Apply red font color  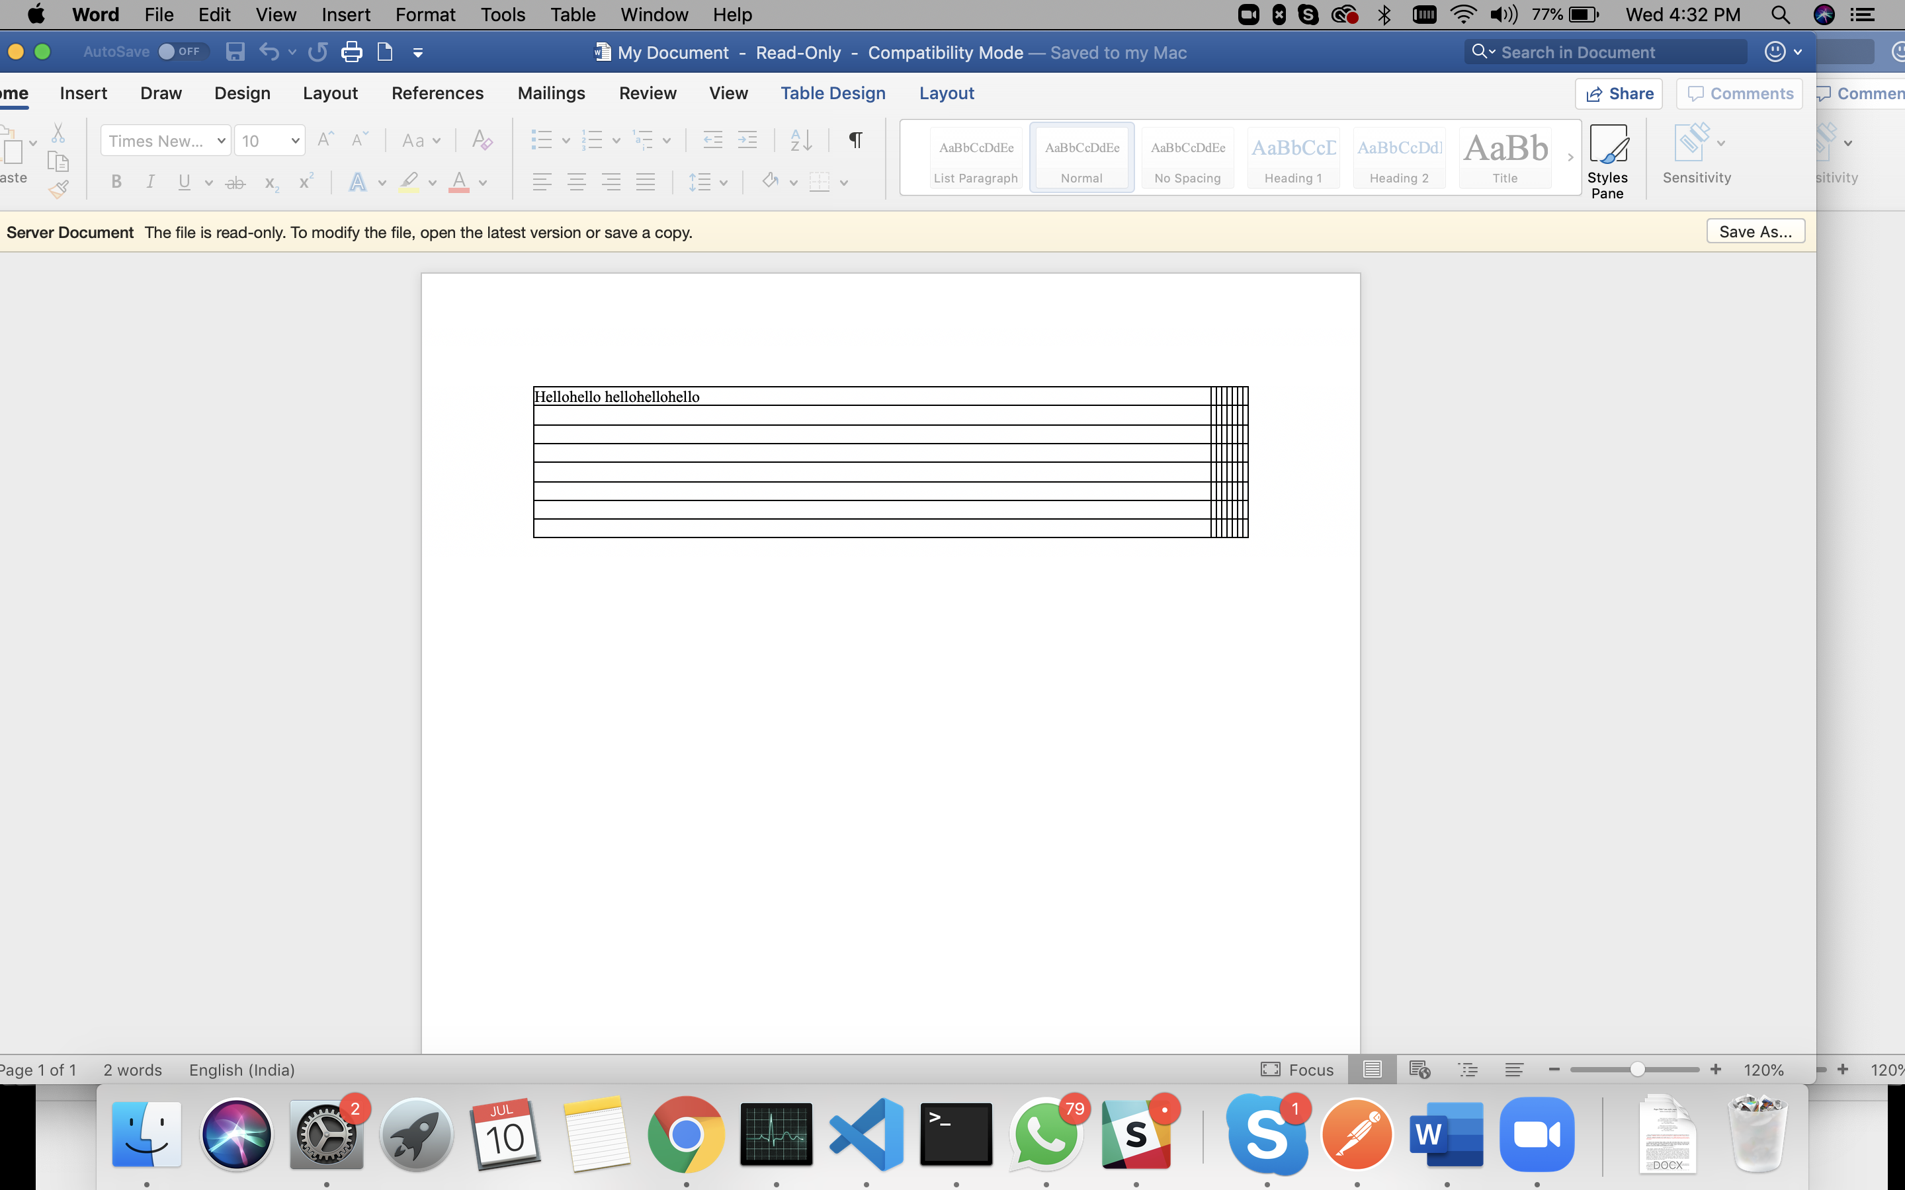pos(459,182)
